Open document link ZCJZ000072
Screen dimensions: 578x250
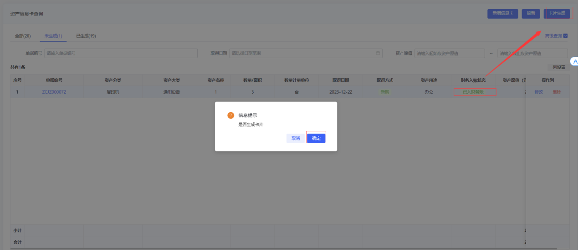[x=54, y=92]
